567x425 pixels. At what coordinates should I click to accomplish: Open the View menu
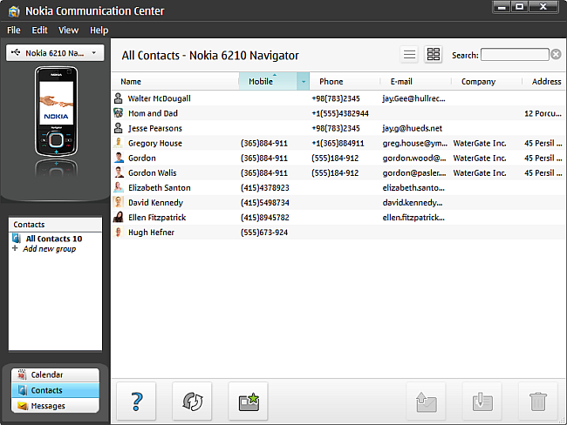[68, 30]
